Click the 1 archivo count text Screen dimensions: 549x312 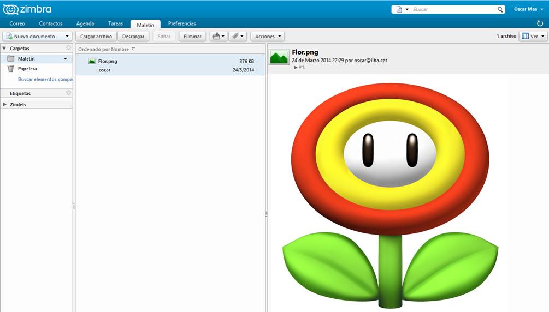pyautogui.click(x=506, y=36)
